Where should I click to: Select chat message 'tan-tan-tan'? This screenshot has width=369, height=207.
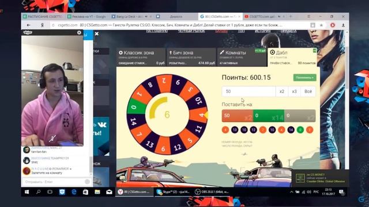(39, 152)
